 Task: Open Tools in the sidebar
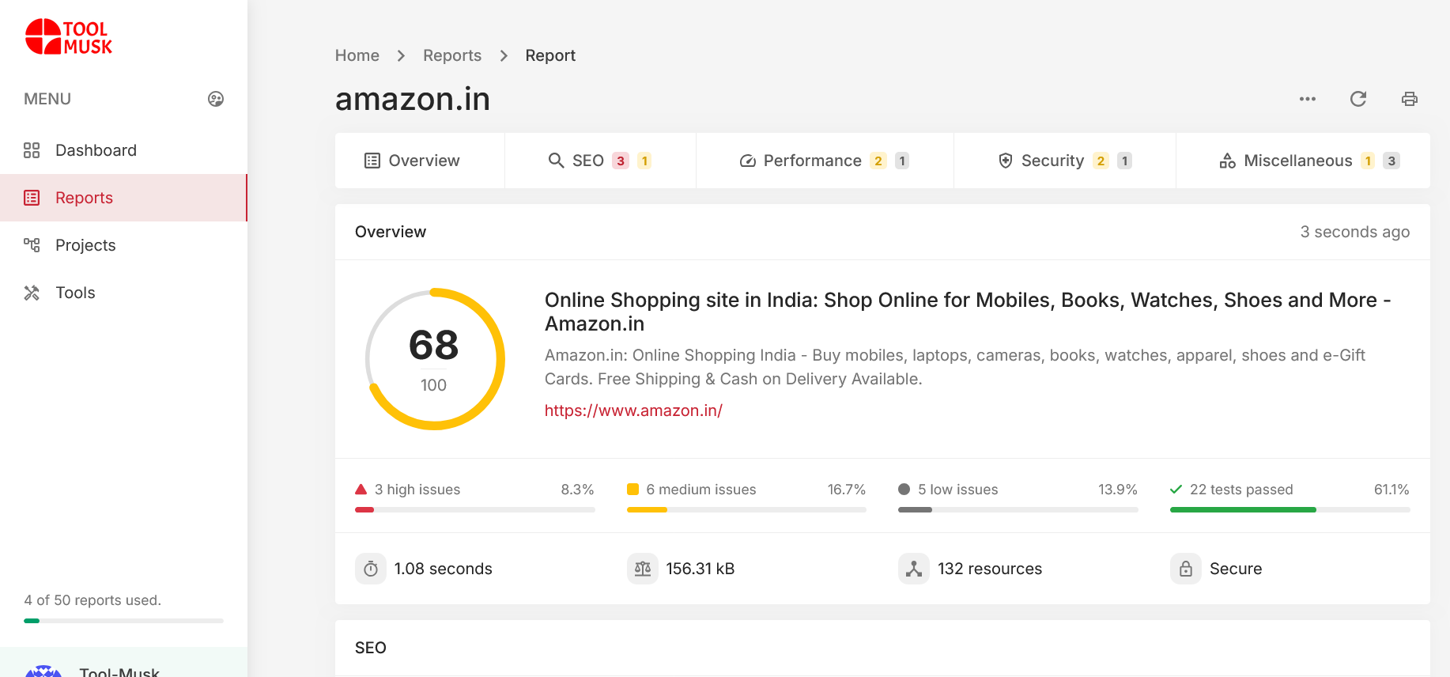75,293
